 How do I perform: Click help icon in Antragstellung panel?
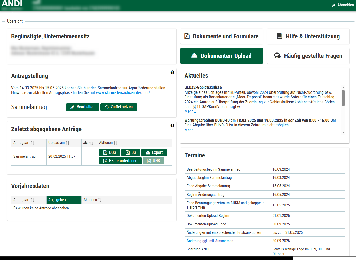(172, 72)
